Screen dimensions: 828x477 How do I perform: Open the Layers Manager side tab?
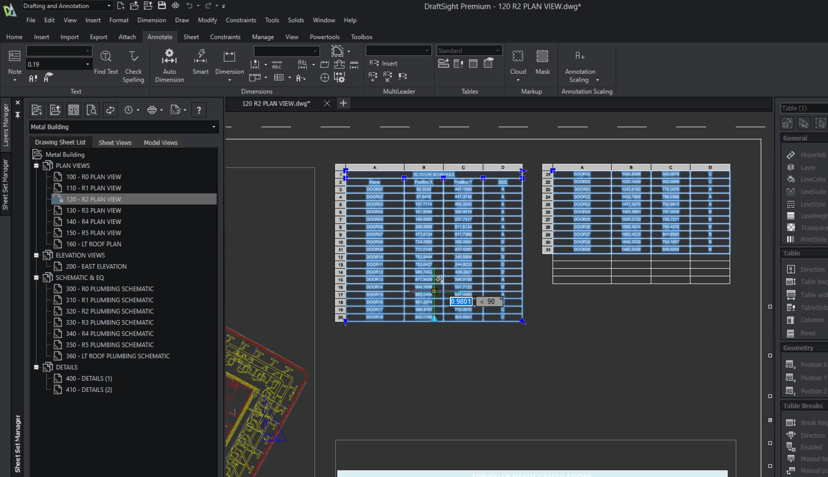[x=5, y=125]
